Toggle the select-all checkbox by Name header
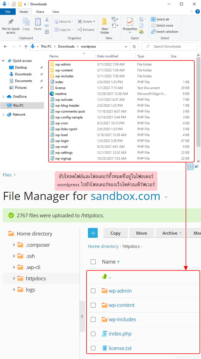This screenshot has width=201, height=359. (93, 262)
